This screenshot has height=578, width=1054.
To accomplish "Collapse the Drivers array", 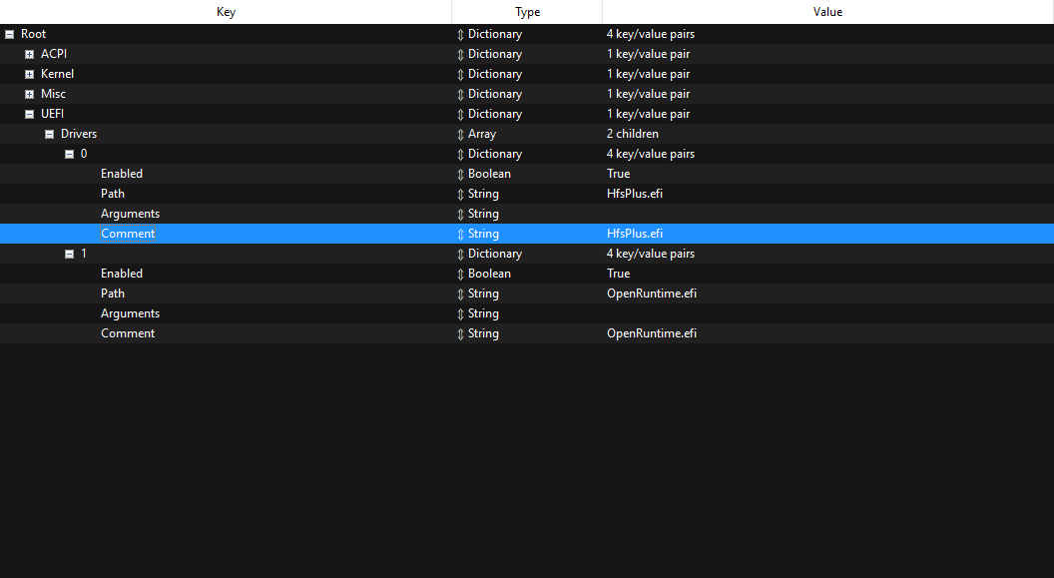I will [48, 133].
